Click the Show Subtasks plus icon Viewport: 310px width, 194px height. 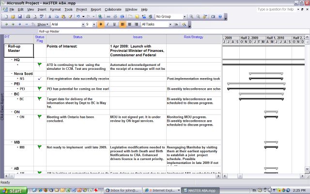(20, 24)
